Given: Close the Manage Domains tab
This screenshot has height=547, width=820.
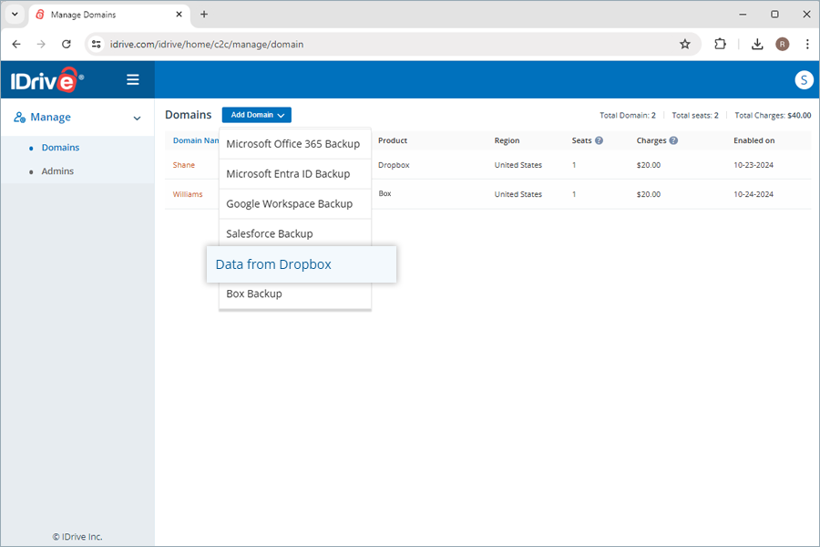Looking at the screenshot, I should (179, 15).
